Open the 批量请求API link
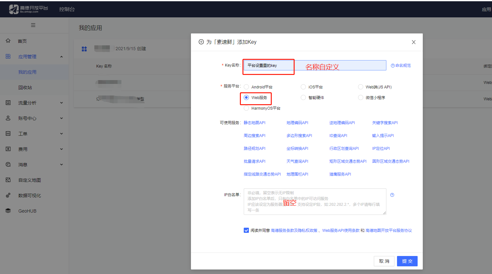492x274 pixels. click(254, 161)
